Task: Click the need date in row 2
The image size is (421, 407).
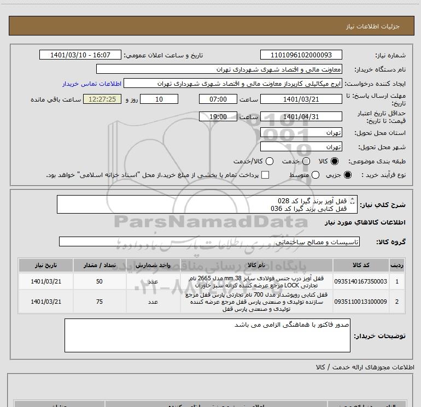Action: 46,302
